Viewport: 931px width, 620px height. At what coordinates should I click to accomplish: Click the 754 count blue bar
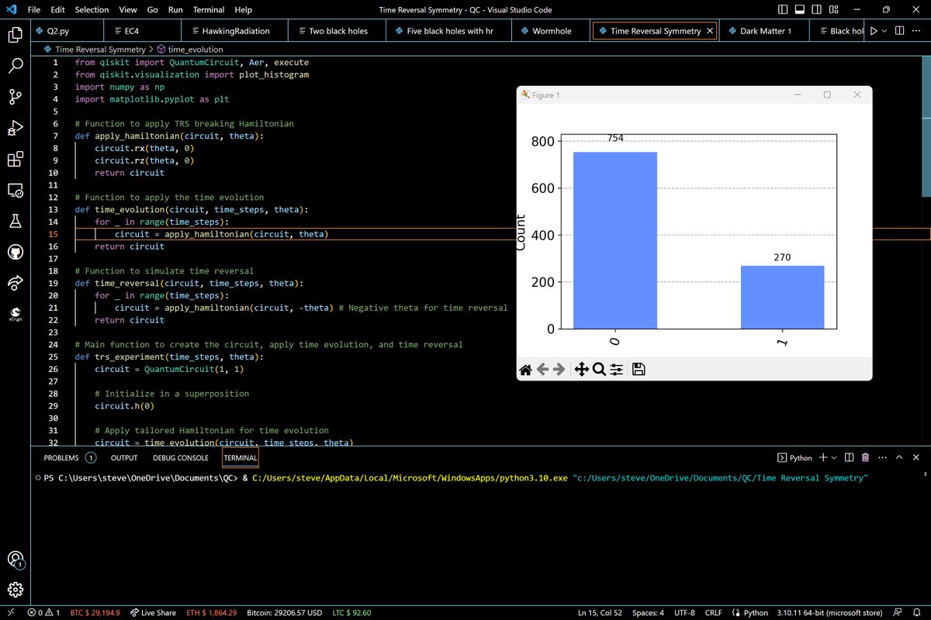pyautogui.click(x=614, y=240)
